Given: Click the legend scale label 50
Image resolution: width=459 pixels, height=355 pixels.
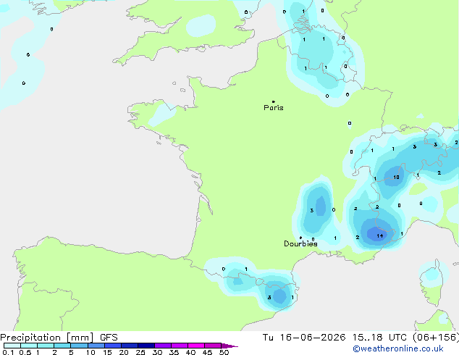Looking at the screenshot, I should (224, 352).
